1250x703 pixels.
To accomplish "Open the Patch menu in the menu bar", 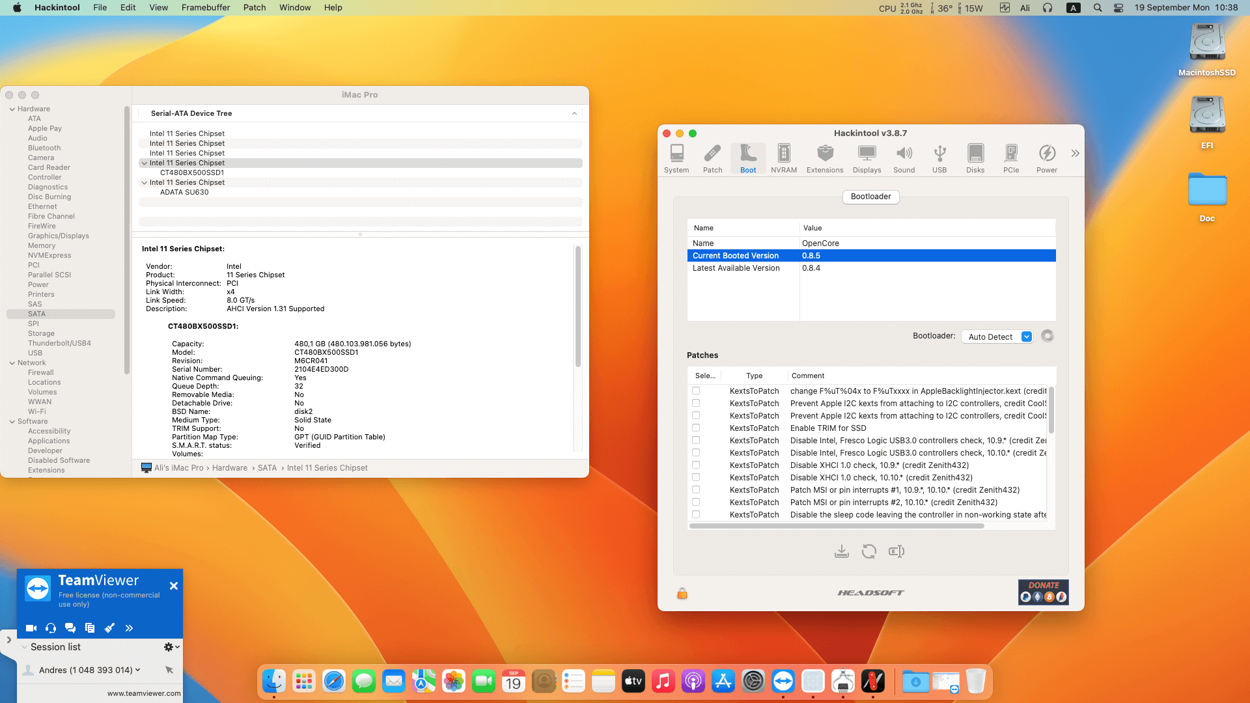I will click(x=255, y=7).
